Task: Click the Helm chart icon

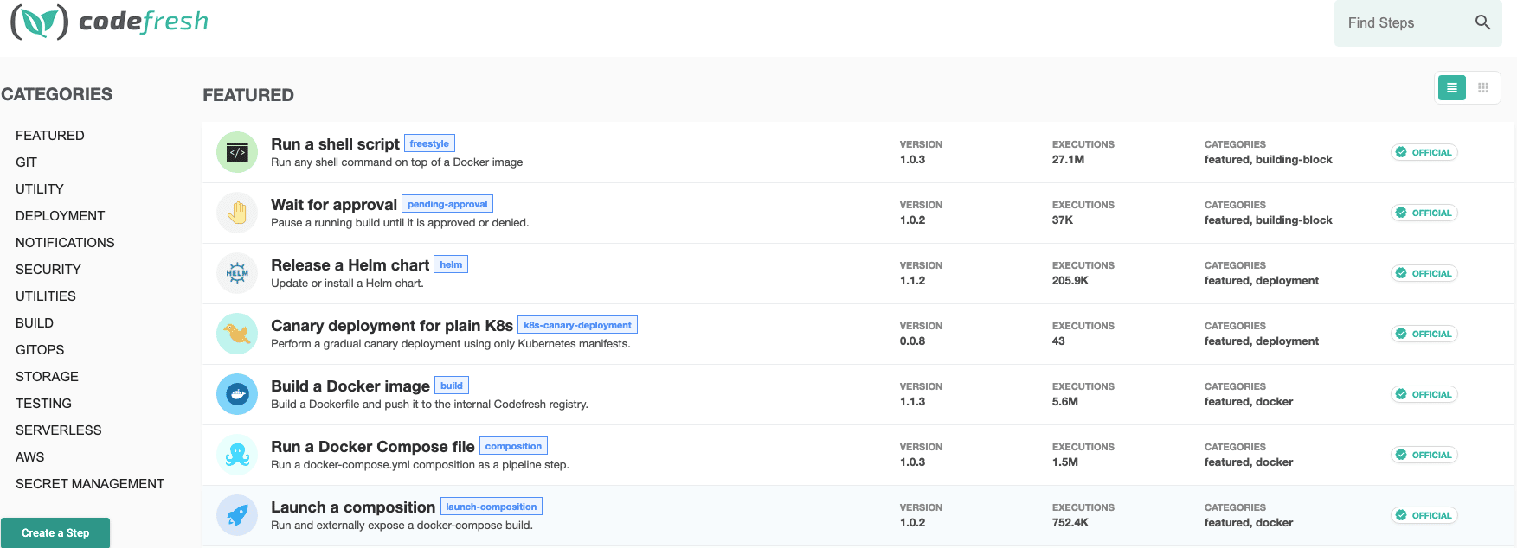Action: (237, 273)
